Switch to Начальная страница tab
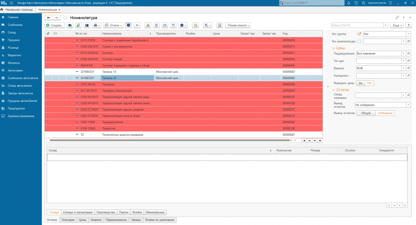The image size is (416, 225). [18, 10]
